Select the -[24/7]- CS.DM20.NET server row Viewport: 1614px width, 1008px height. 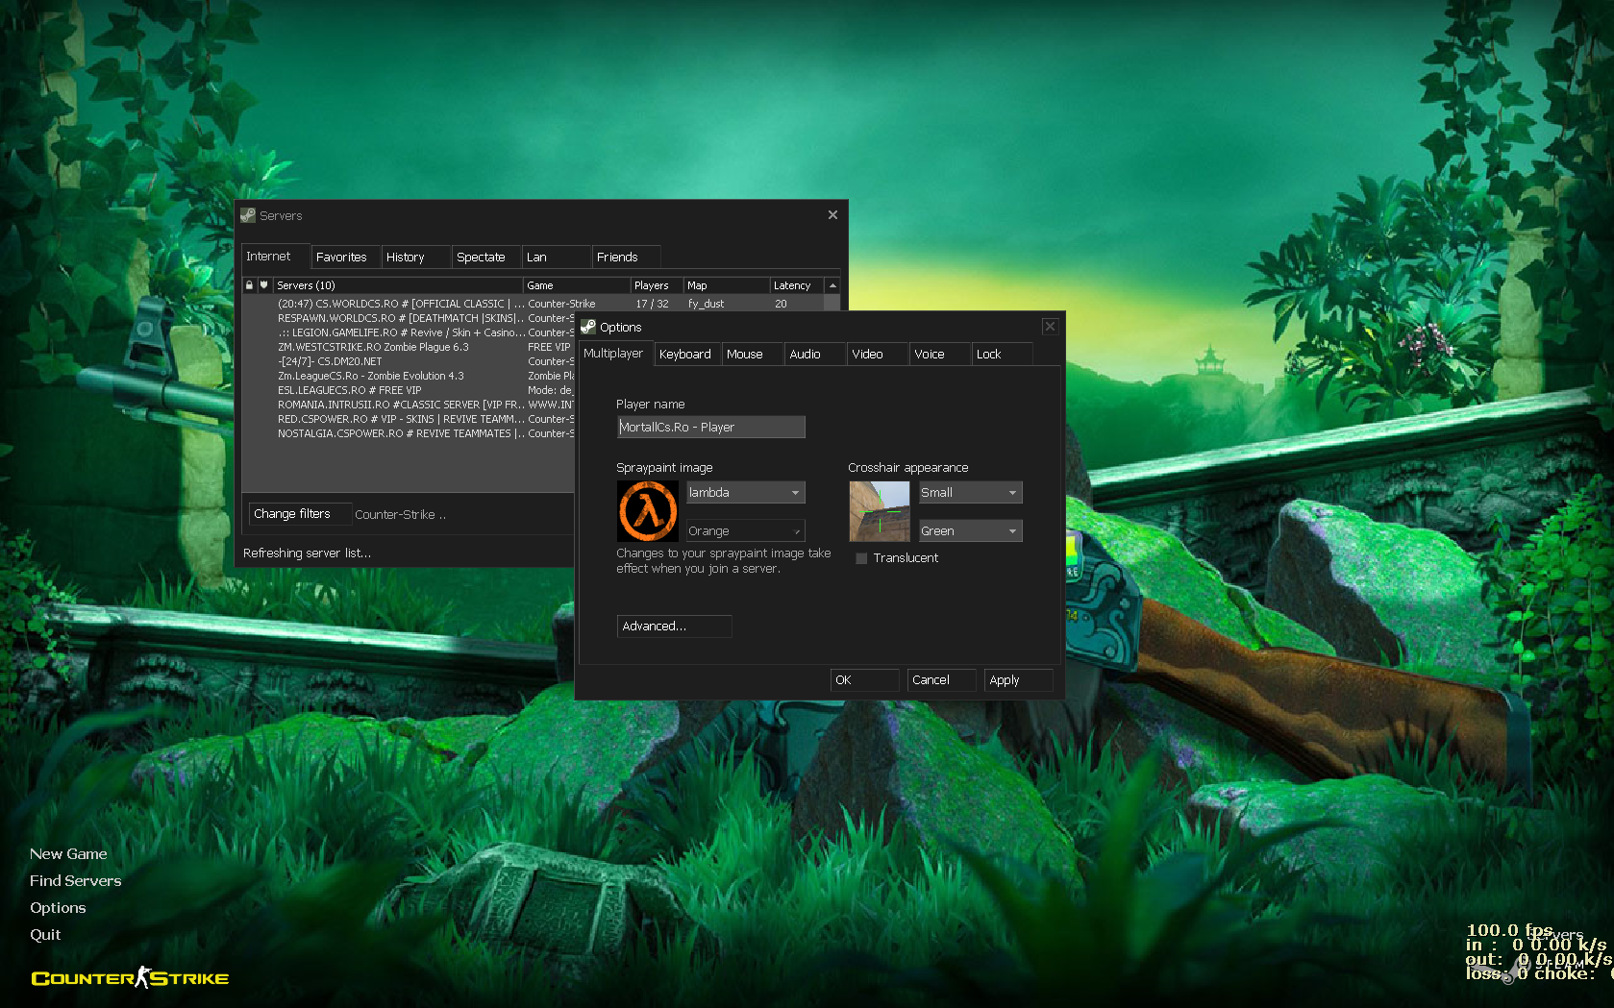pyautogui.click(x=408, y=361)
